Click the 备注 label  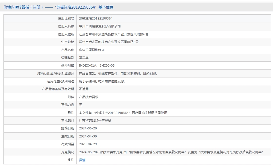click(71, 113)
